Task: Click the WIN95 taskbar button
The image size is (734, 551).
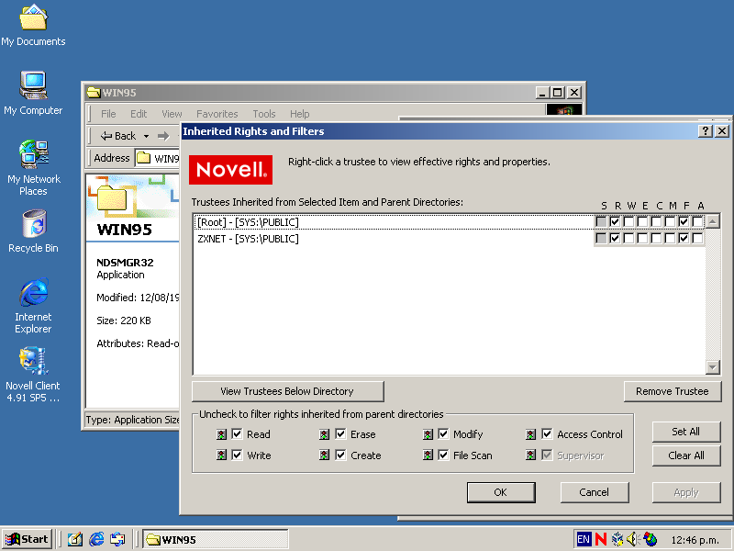Action: pyautogui.click(x=216, y=539)
